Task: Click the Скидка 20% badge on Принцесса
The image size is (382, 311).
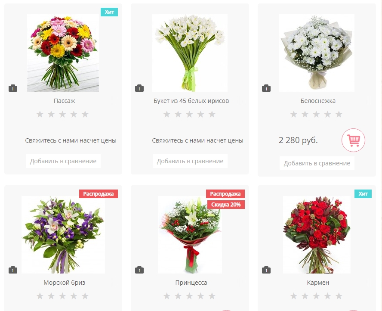Action: click(x=226, y=205)
